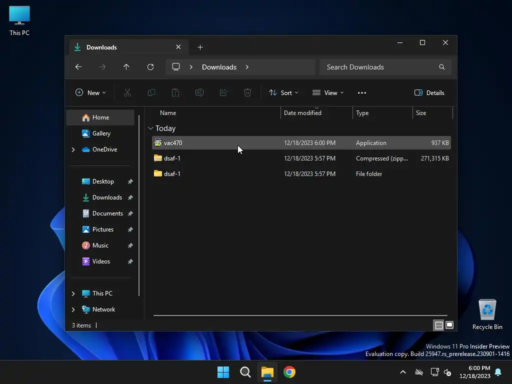
Task: Collapse the Today group
Action: click(150, 128)
